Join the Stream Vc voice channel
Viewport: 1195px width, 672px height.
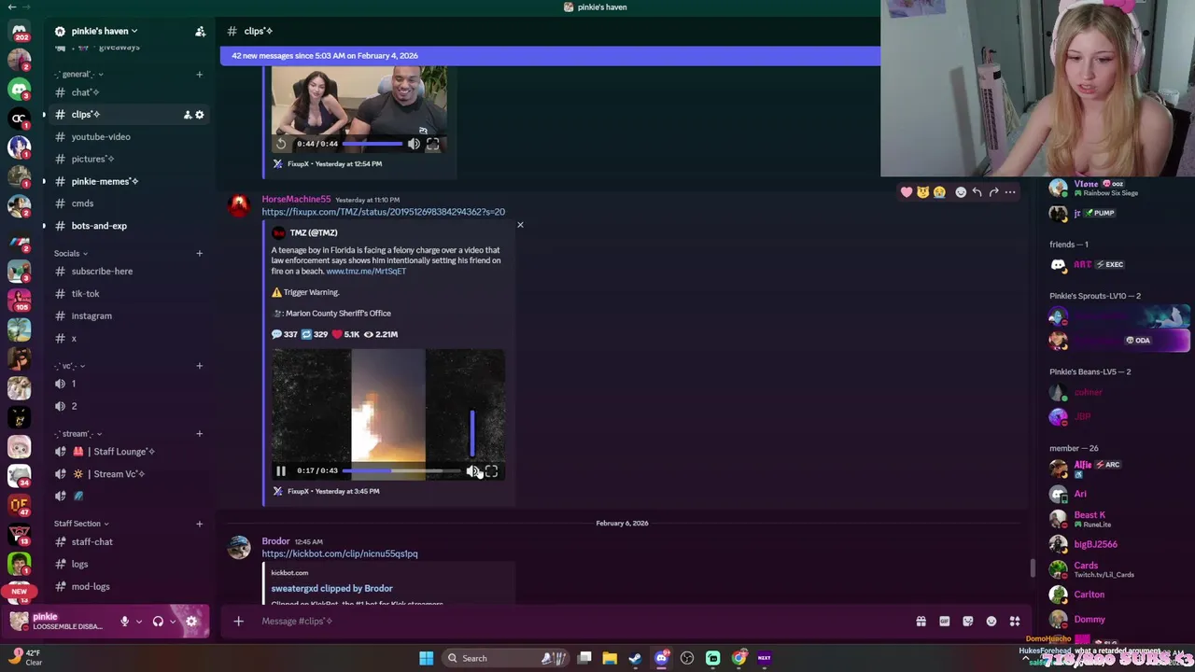130,474
